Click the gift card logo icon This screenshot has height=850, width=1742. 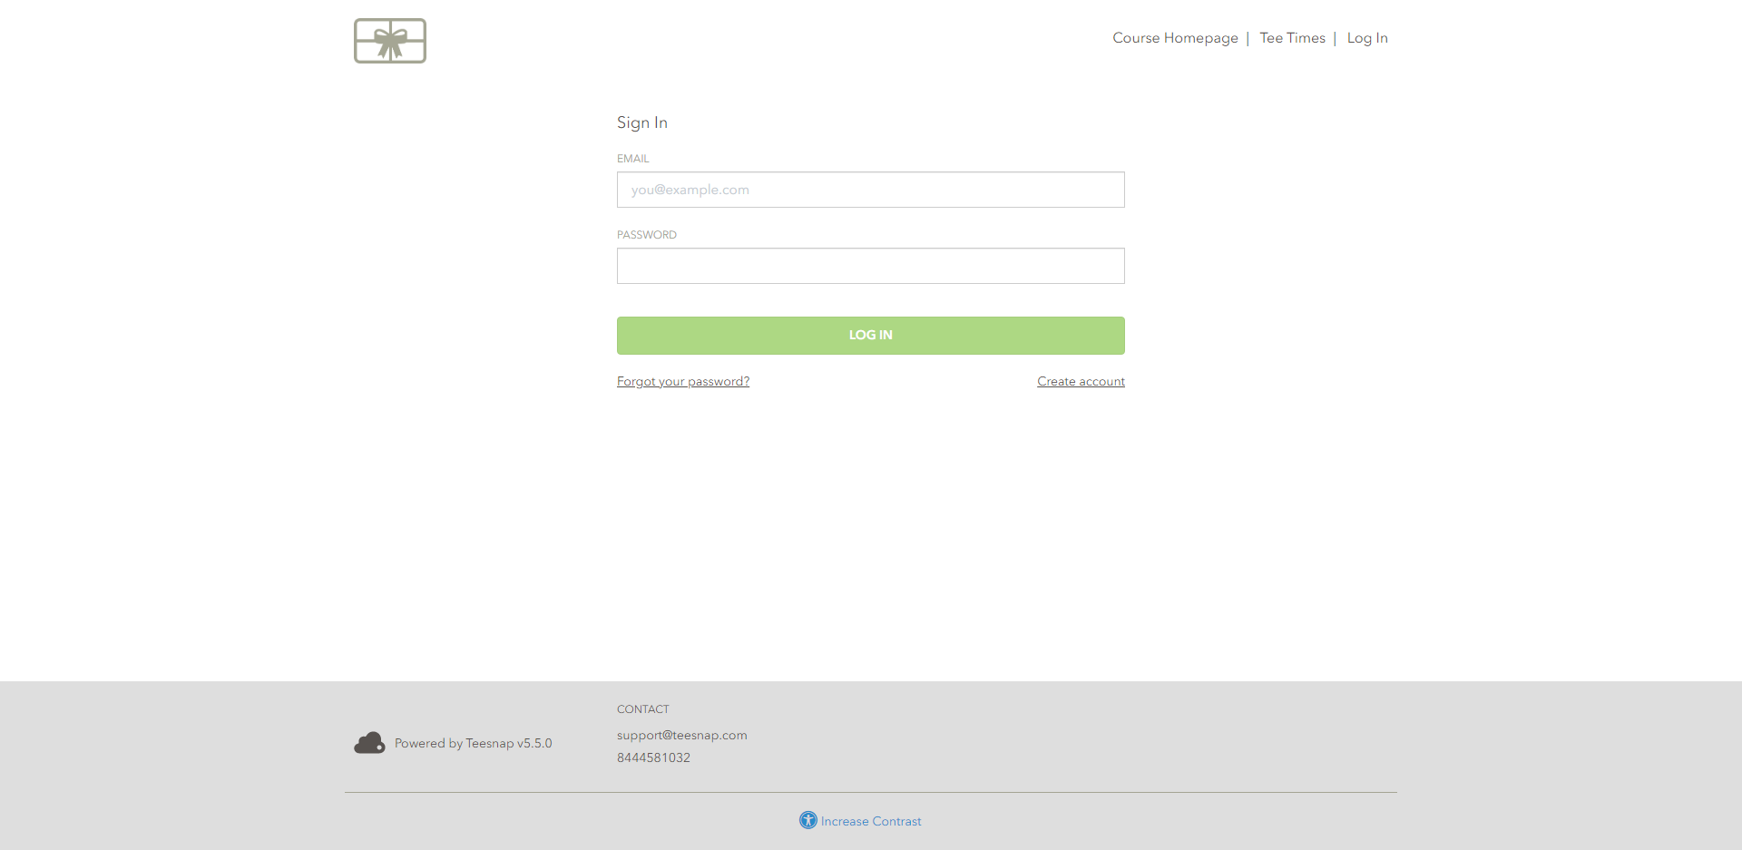pos(390,41)
